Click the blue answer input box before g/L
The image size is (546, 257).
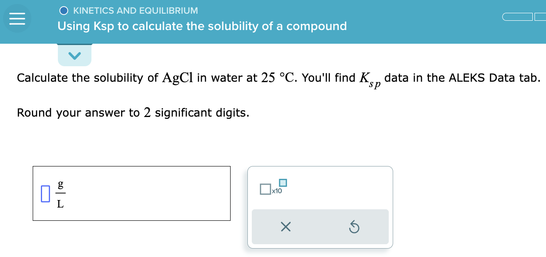[45, 193]
